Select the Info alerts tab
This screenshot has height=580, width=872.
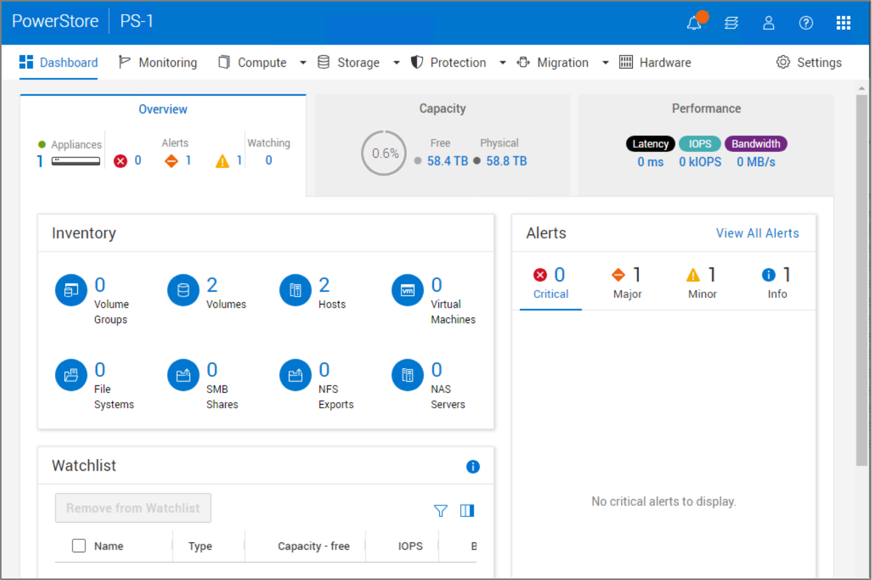777,283
